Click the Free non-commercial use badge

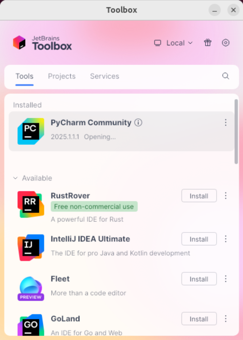[x=94, y=207]
